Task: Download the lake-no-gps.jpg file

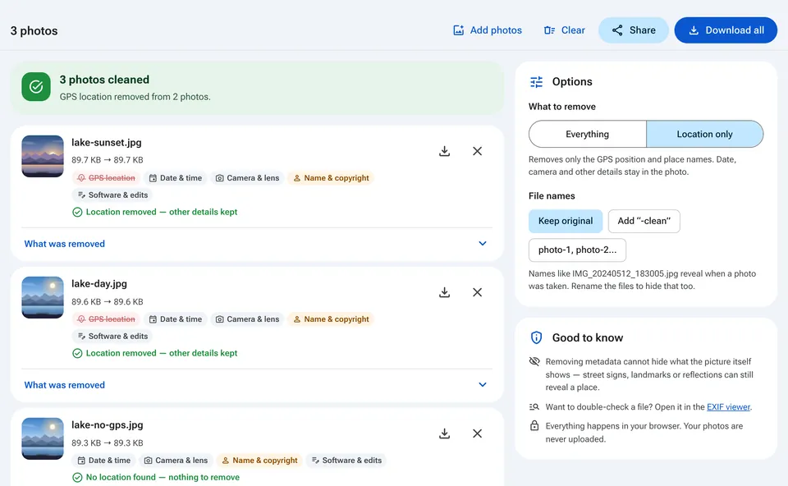Action: 444,433
